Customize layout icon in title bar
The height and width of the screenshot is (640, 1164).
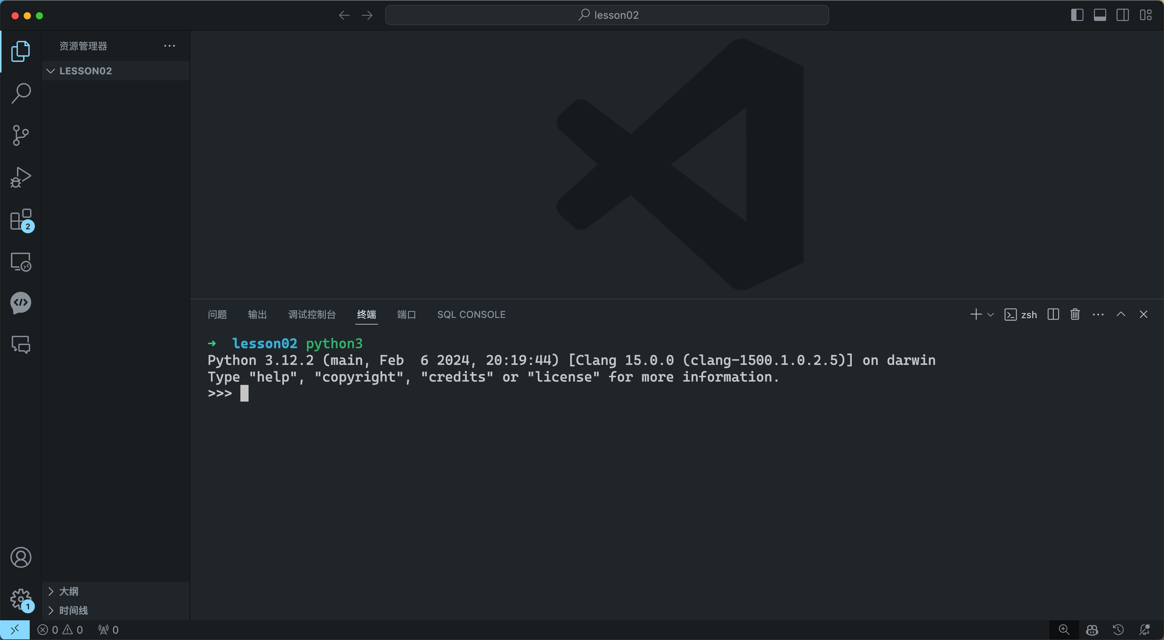coord(1146,15)
